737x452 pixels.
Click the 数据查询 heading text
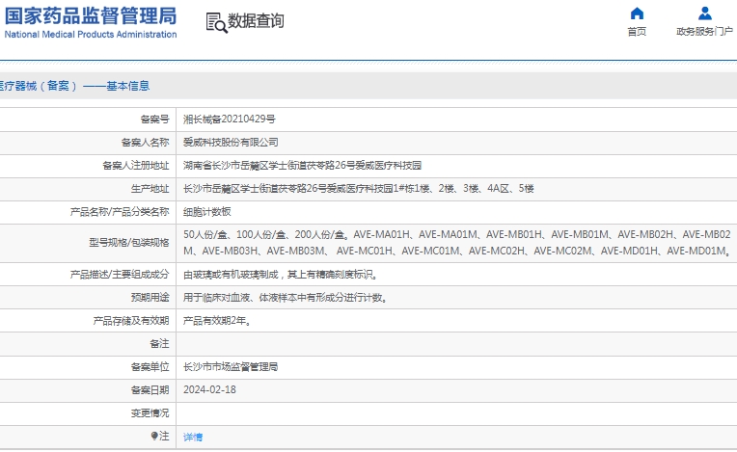point(256,20)
